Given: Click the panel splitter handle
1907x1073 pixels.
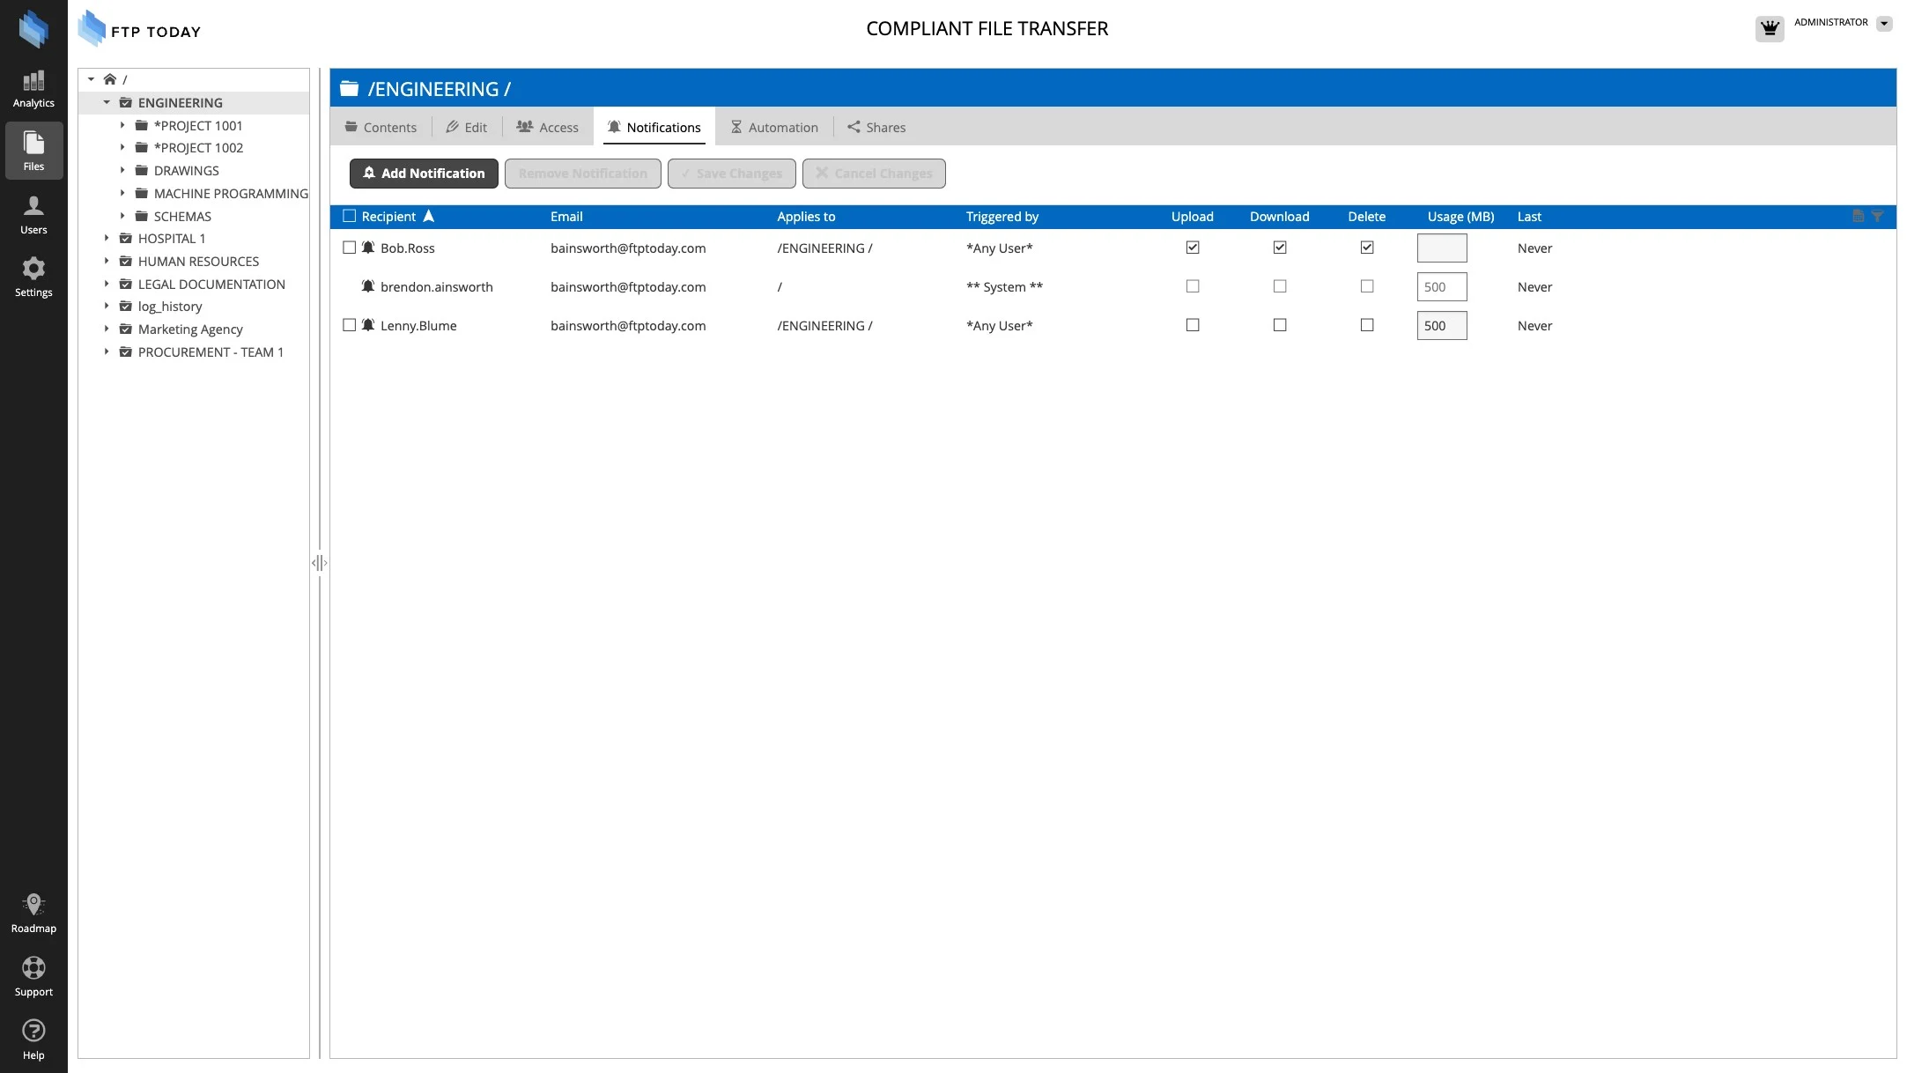Looking at the screenshot, I should 319,563.
